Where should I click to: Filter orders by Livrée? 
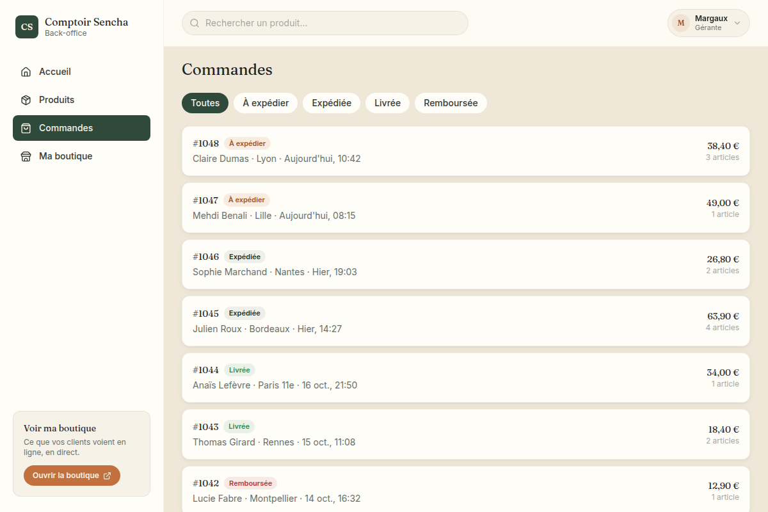[x=387, y=103]
